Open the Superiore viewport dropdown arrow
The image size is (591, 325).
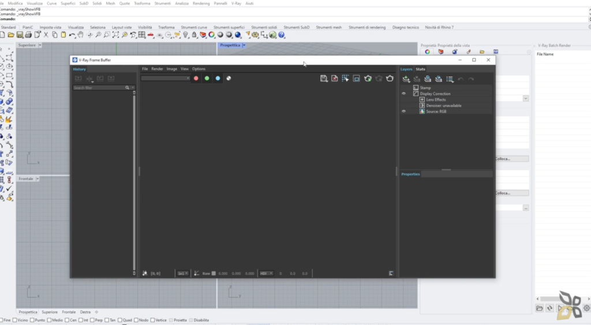click(x=40, y=45)
